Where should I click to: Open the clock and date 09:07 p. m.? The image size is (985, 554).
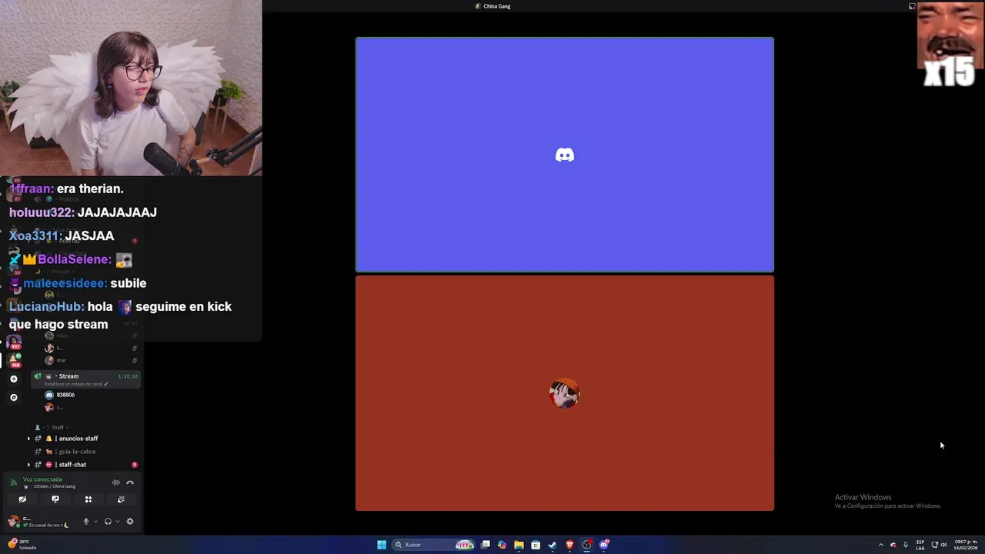(x=965, y=545)
